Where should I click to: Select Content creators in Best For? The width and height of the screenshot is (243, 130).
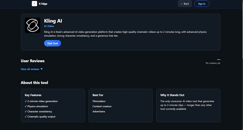point(102,106)
